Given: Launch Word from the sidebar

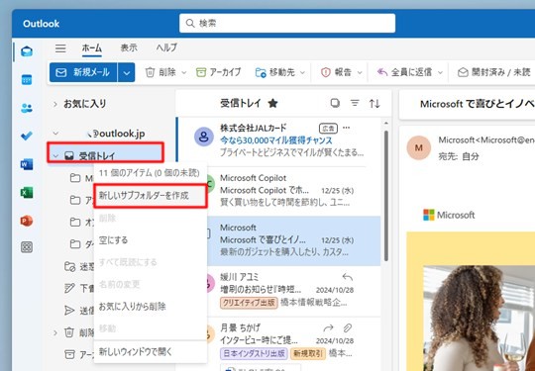Looking at the screenshot, I should [27, 164].
